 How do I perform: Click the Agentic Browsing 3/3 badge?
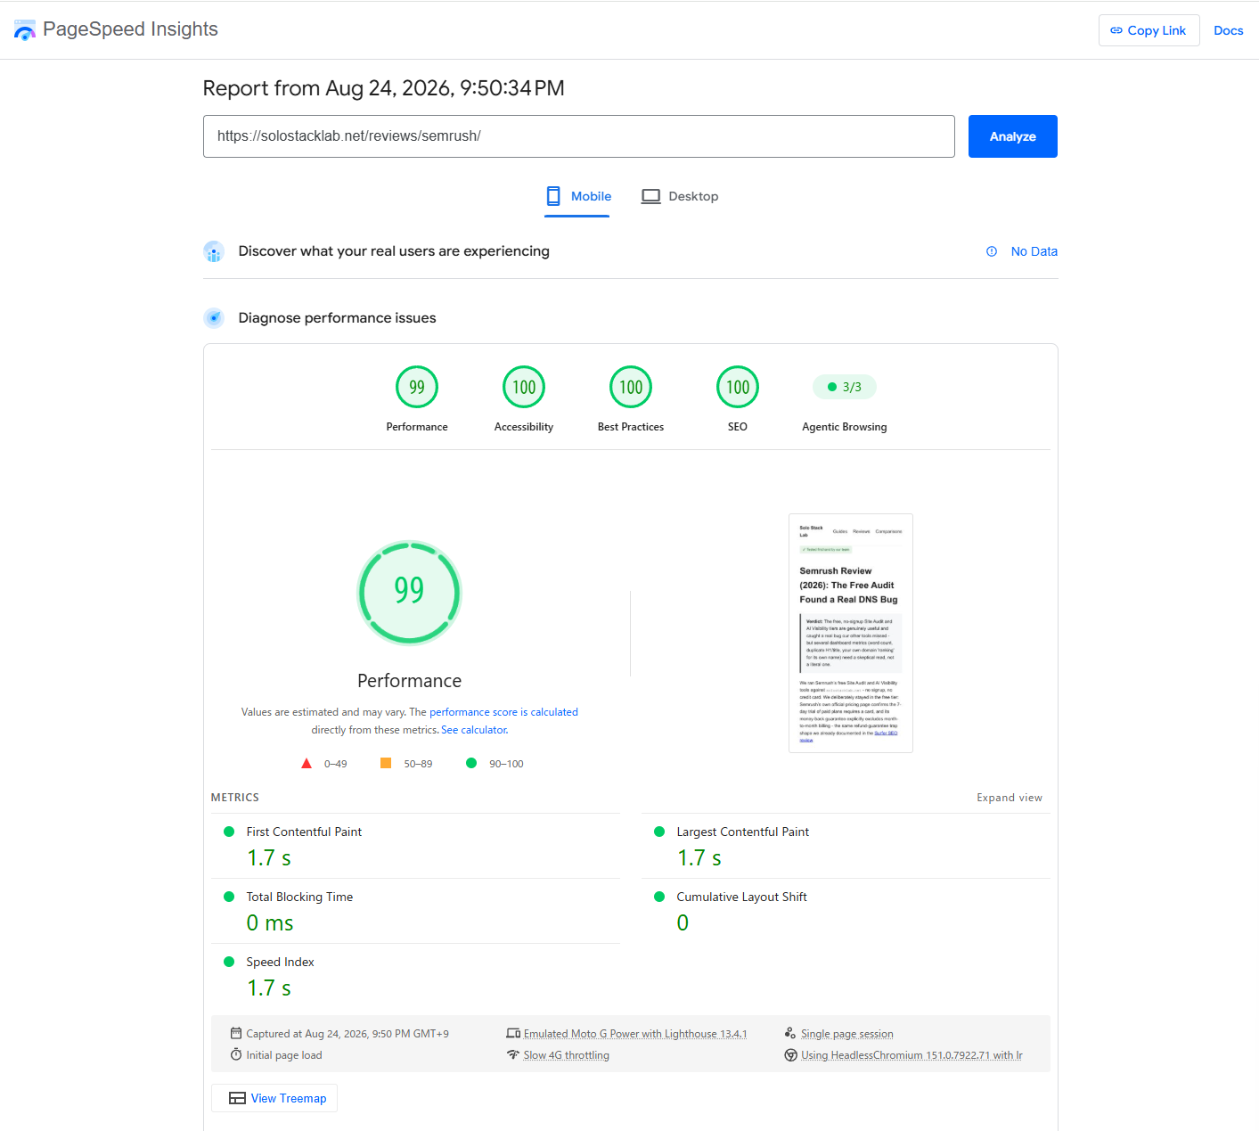coord(845,387)
